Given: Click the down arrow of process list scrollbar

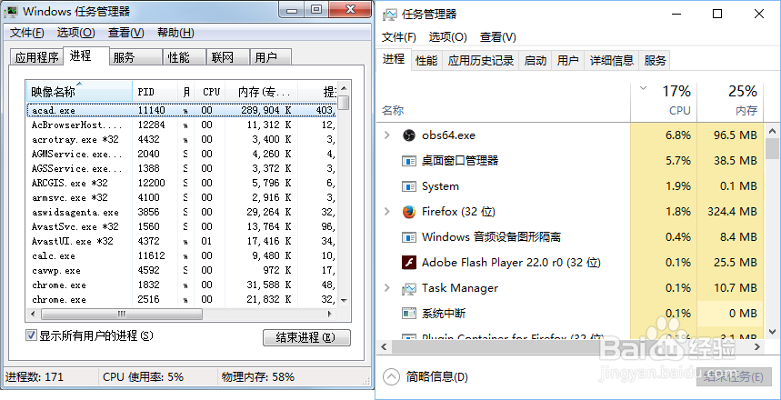Looking at the screenshot, I should coord(344,300).
